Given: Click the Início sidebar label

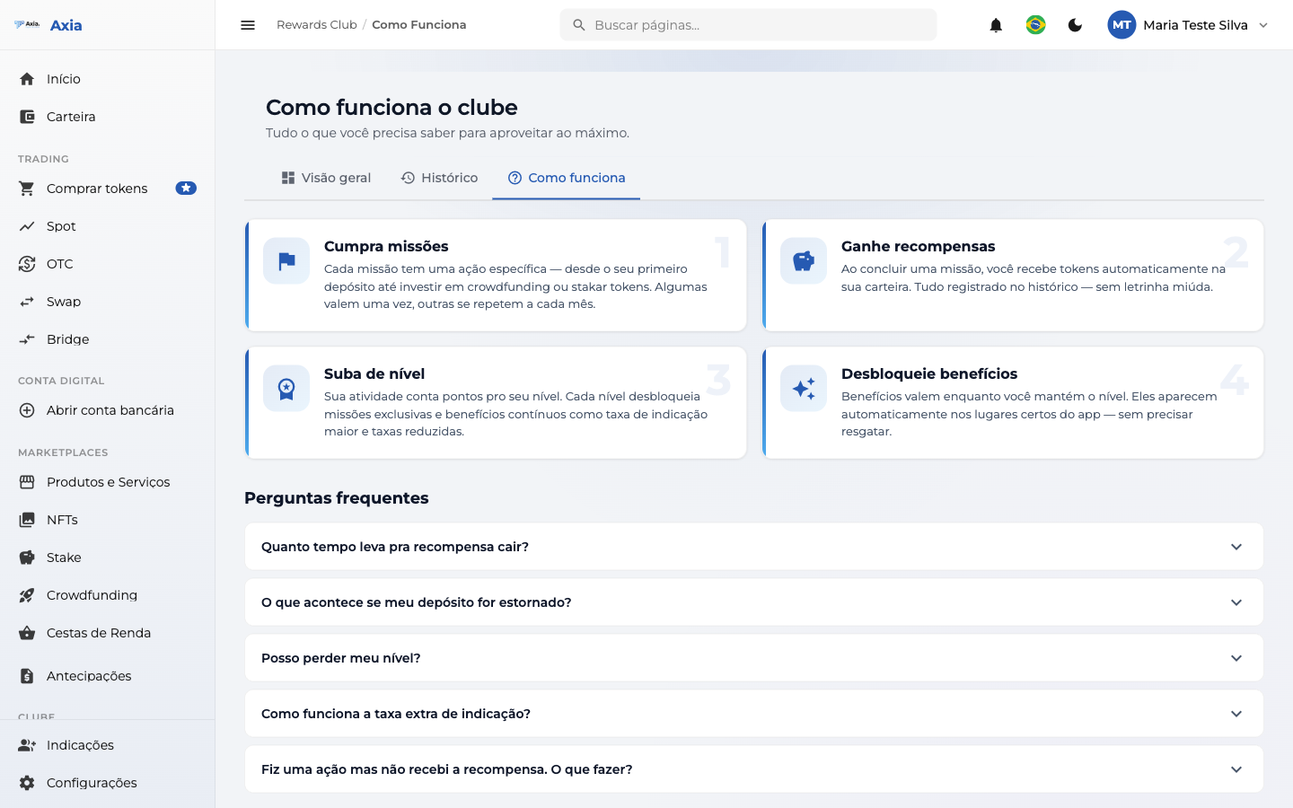Looking at the screenshot, I should coord(64,79).
